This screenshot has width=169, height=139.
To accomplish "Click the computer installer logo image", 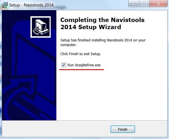I will click(41, 27).
